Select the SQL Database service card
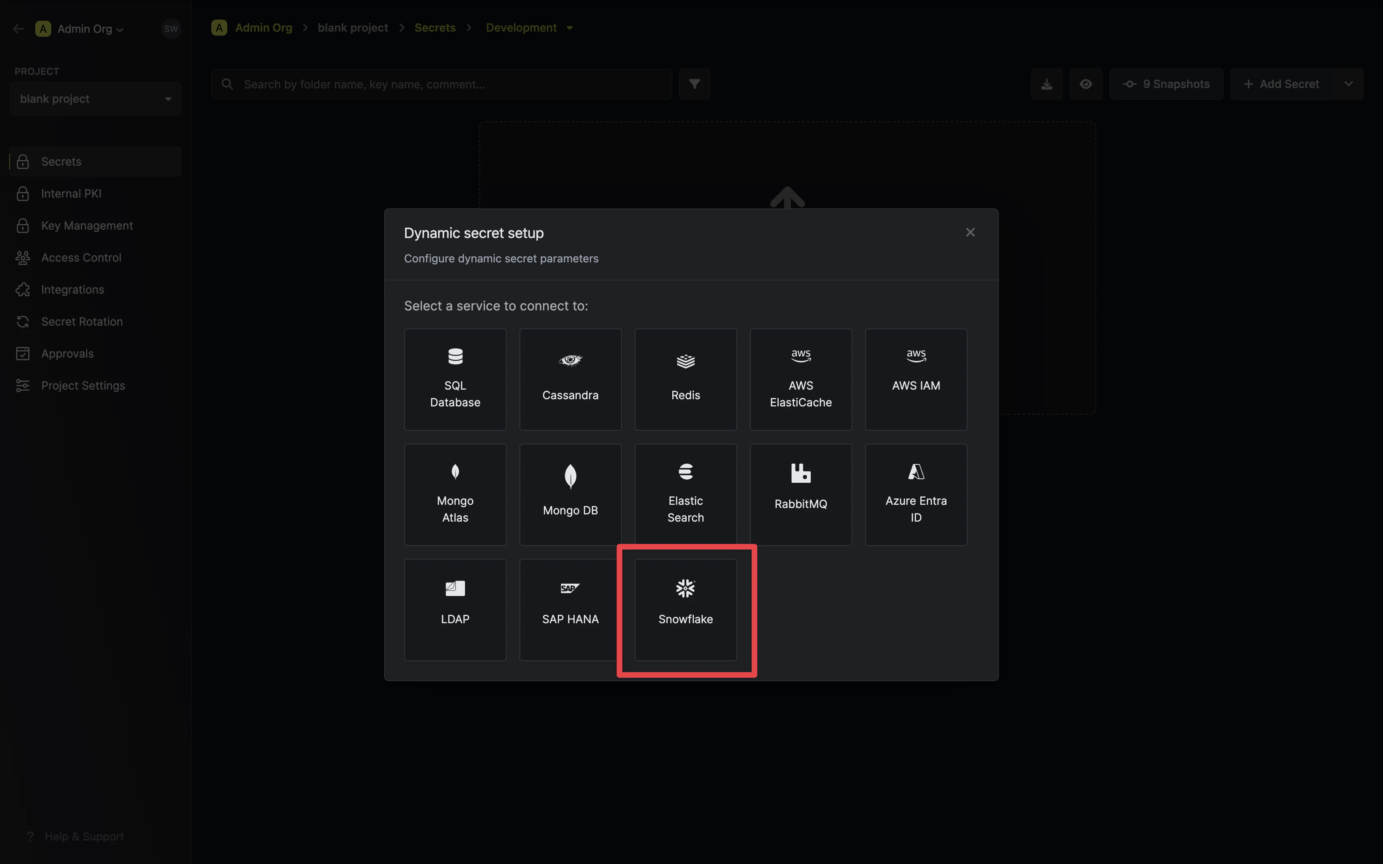 point(455,380)
